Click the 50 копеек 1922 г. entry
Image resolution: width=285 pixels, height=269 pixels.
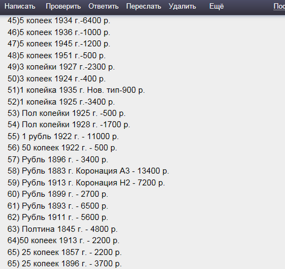pyautogui.click(x=62, y=148)
